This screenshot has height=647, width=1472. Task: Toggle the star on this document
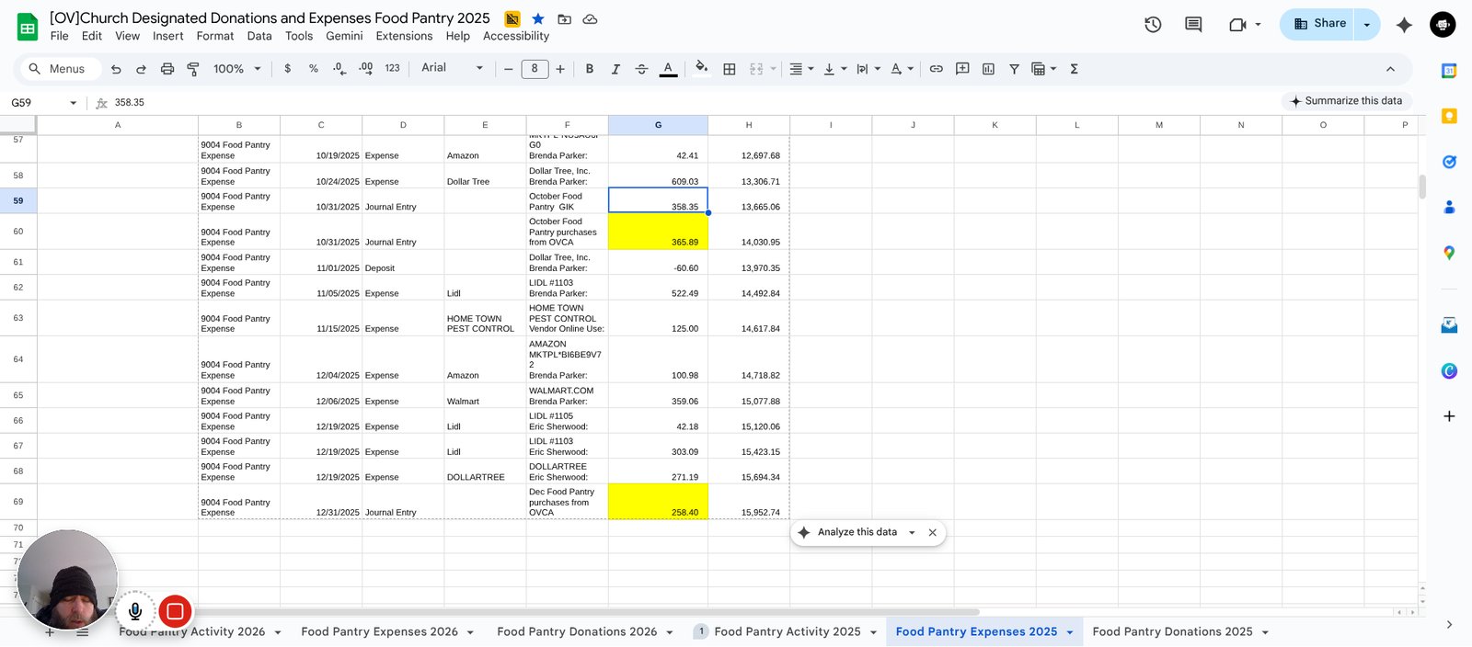(x=538, y=19)
